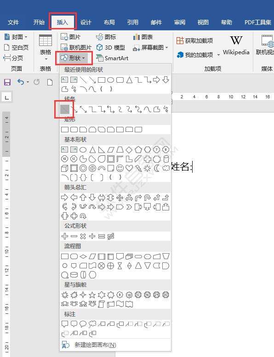Open the 帮助 tab
274x357 pixels.
pyautogui.click(x=226, y=23)
